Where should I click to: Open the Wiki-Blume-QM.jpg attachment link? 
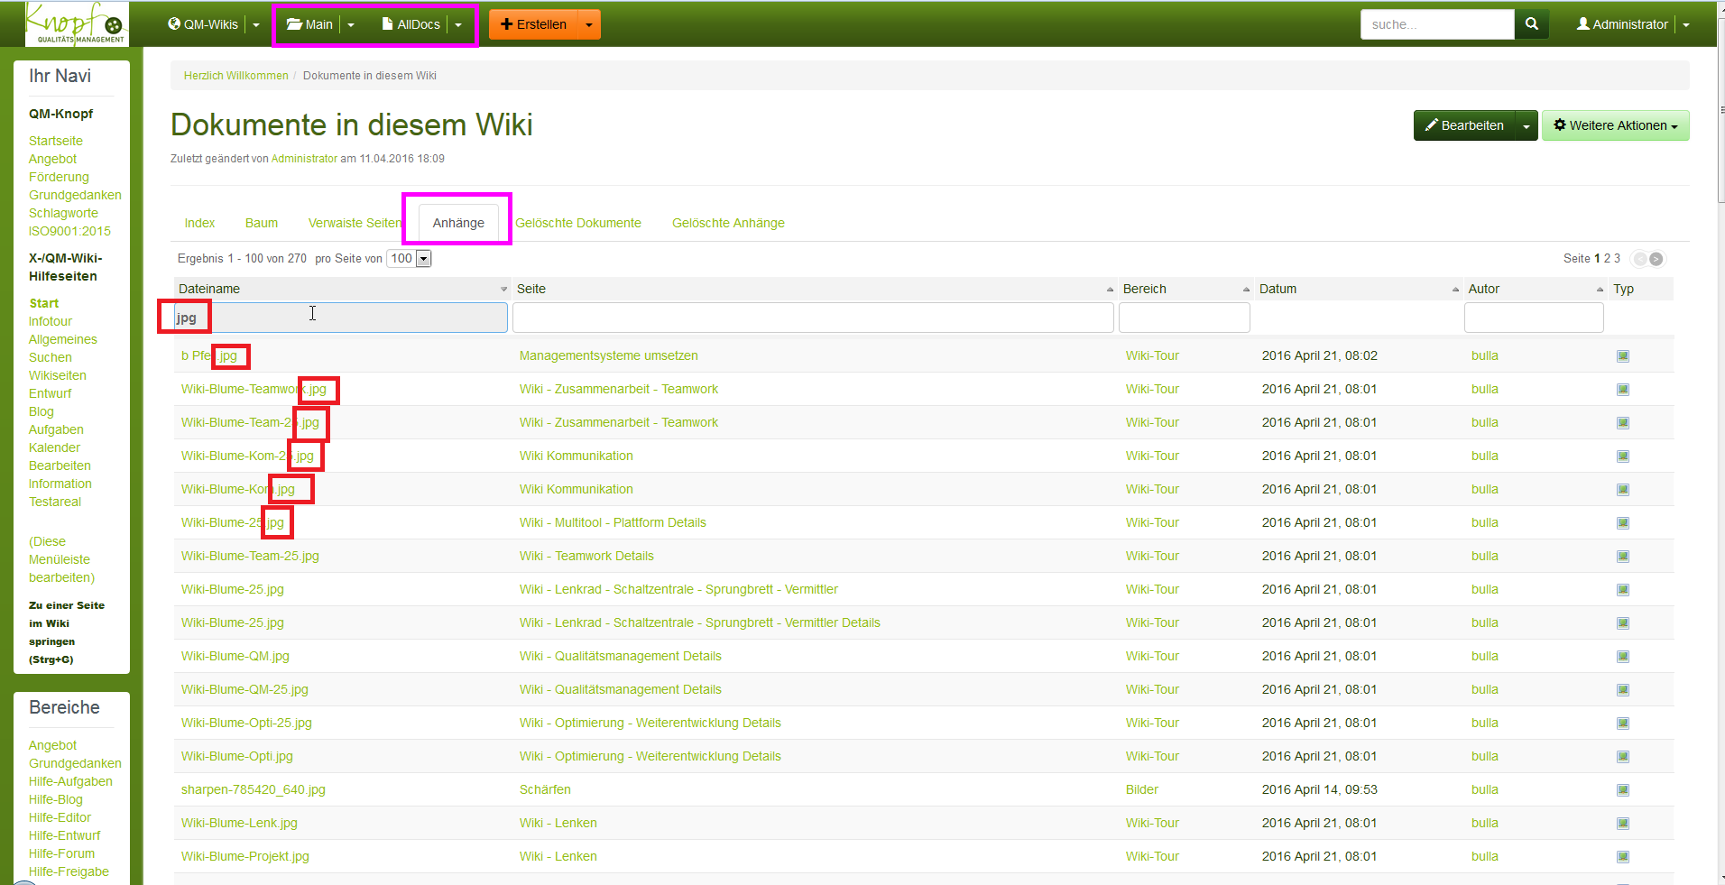(x=235, y=656)
